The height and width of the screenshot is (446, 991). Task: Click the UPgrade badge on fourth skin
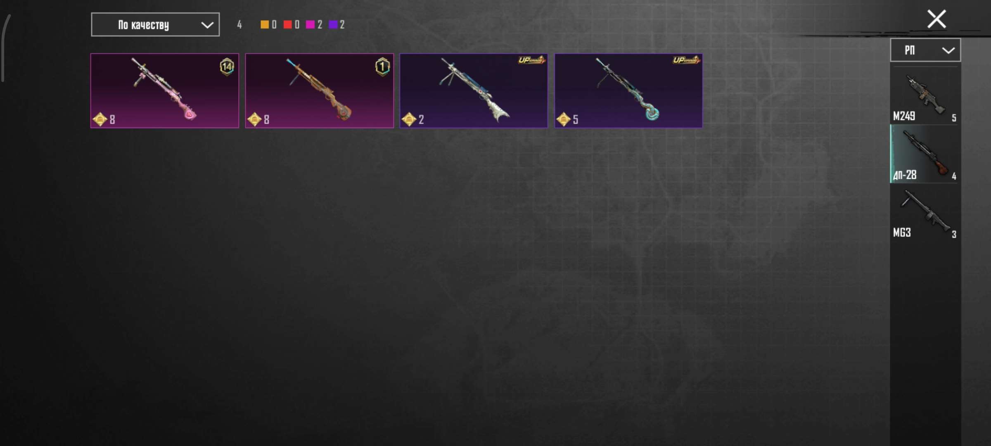(x=686, y=60)
